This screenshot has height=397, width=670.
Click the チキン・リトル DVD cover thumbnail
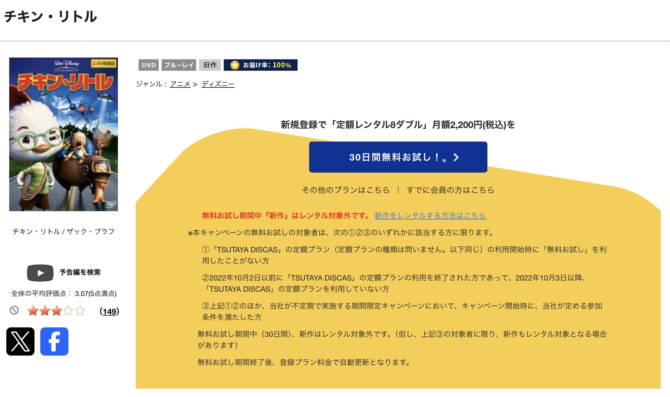pos(64,134)
